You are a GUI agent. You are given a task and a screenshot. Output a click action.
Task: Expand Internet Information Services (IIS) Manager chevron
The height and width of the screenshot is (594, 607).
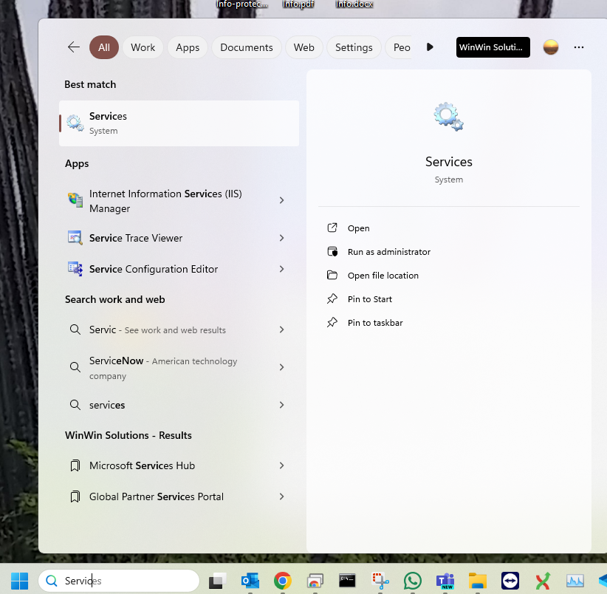pos(282,200)
